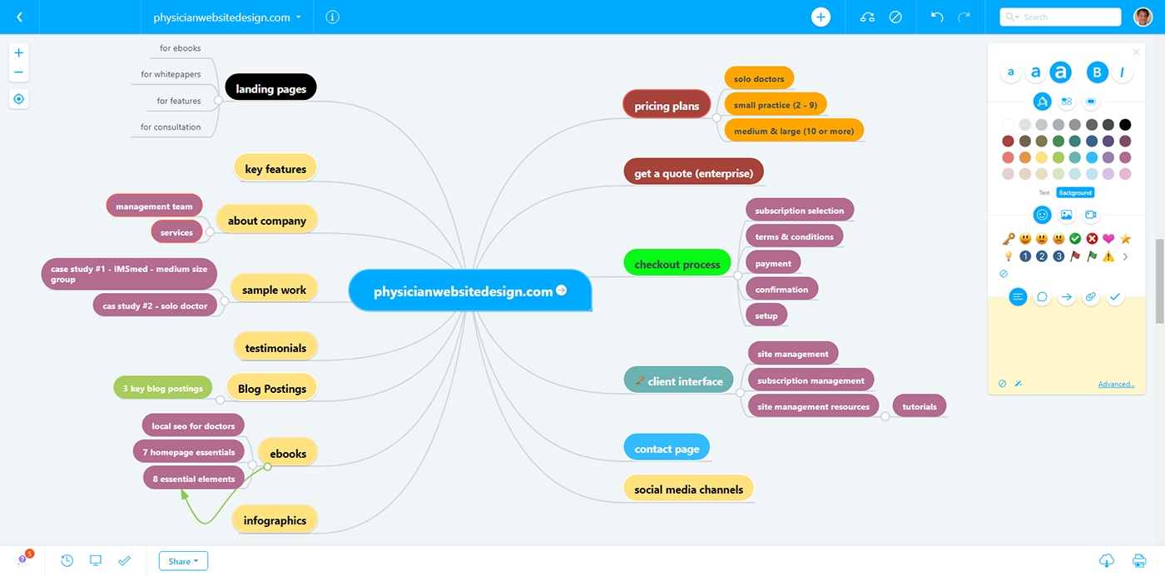Pick the yellow color swatch
The image size is (1165, 576).
pos(1042,157)
